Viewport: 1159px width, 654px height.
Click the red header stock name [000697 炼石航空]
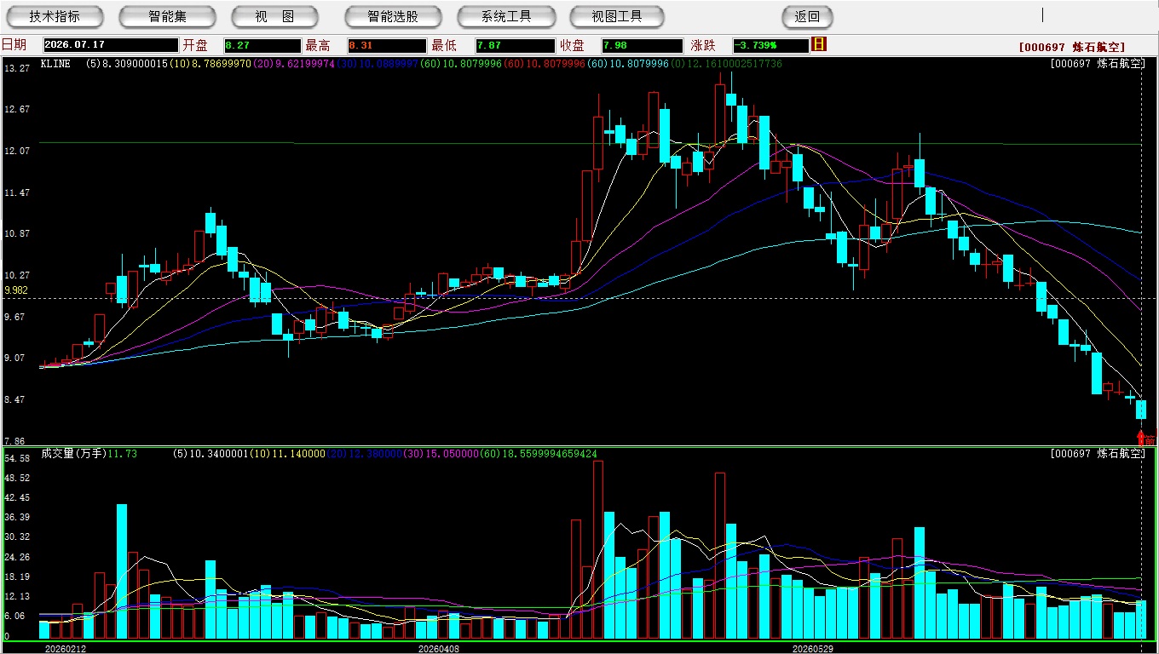click(x=1071, y=48)
